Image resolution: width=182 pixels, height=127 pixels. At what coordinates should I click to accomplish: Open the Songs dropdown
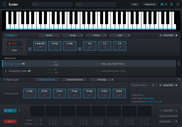tap(73, 35)
